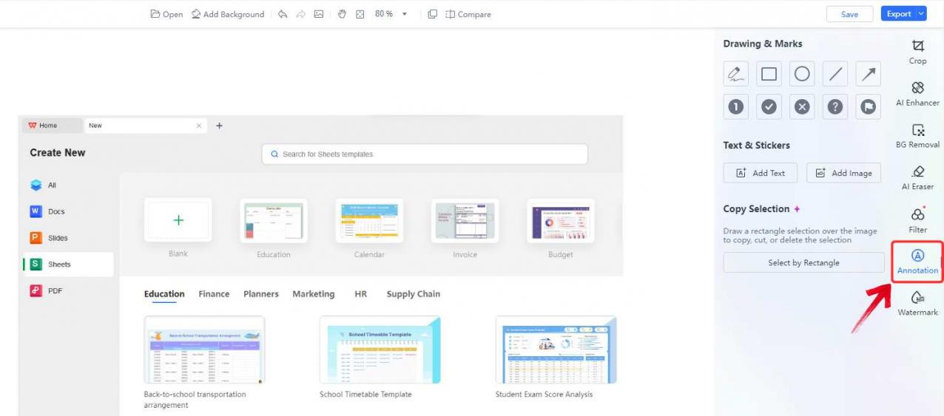Open School Timetable Template
Image resolution: width=944 pixels, height=416 pixels.
(380, 350)
